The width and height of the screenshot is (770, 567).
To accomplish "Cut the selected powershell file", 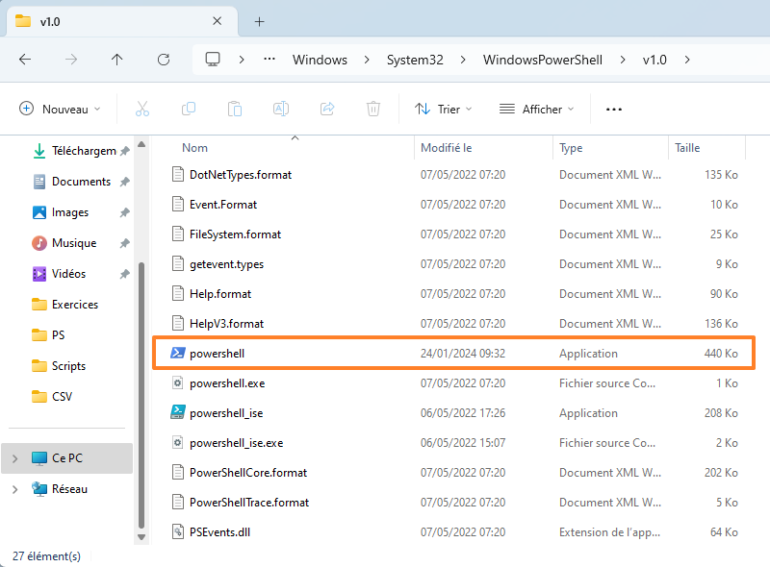I will tap(142, 109).
